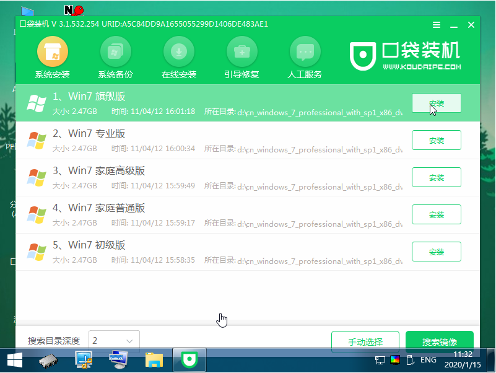
Task: Open 口袋装机 green shield icon in taskbar
Action: [x=189, y=359]
